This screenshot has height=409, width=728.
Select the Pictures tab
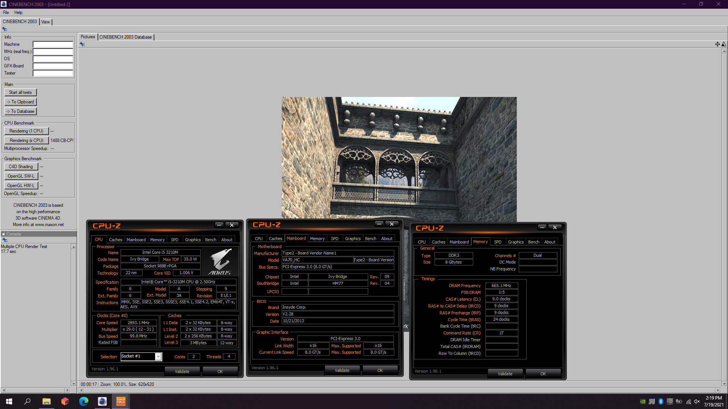click(x=88, y=37)
